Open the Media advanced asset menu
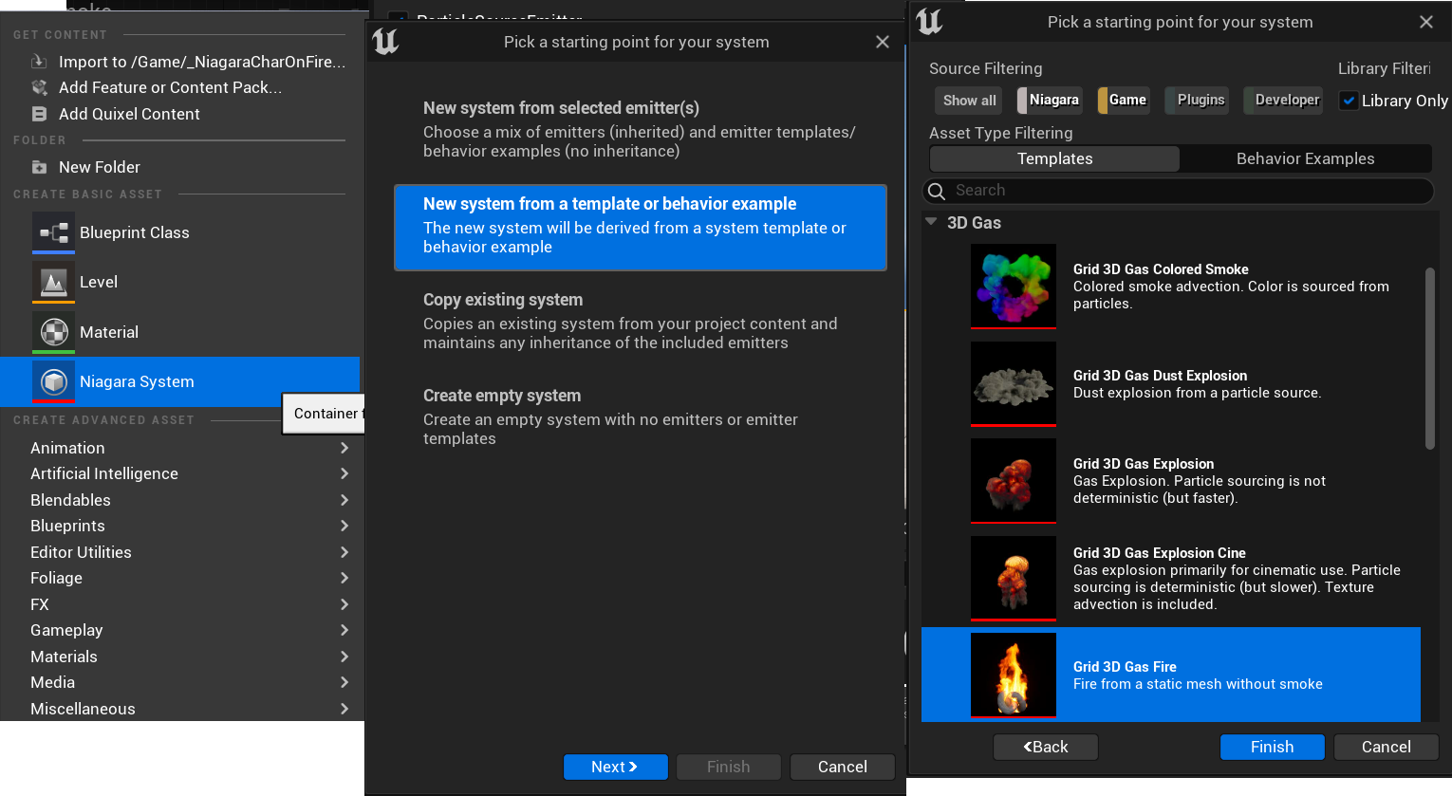The image size is (1452, 796). tap(180, 682)
